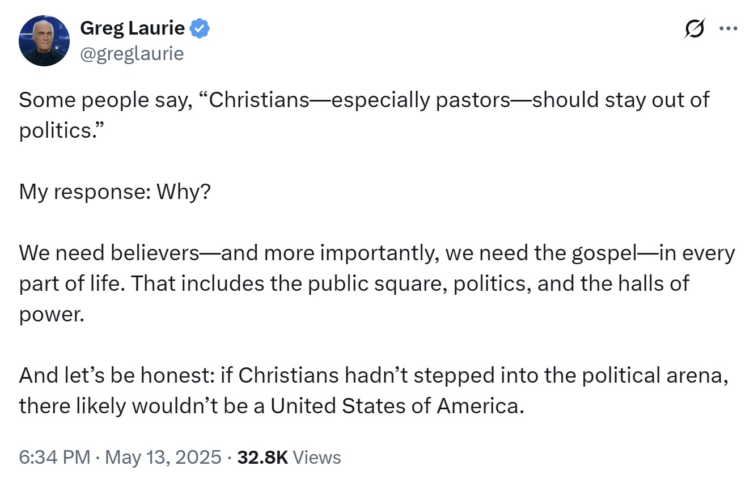Visit the Greg Laurie display name link
Viewport: 754px width, 483px height.
[x=133, y=28]
